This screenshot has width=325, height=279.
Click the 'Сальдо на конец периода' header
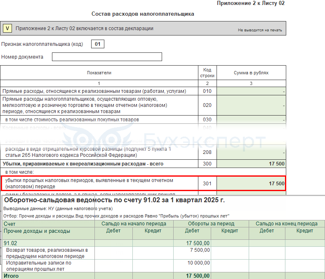[x=287, y=224]
